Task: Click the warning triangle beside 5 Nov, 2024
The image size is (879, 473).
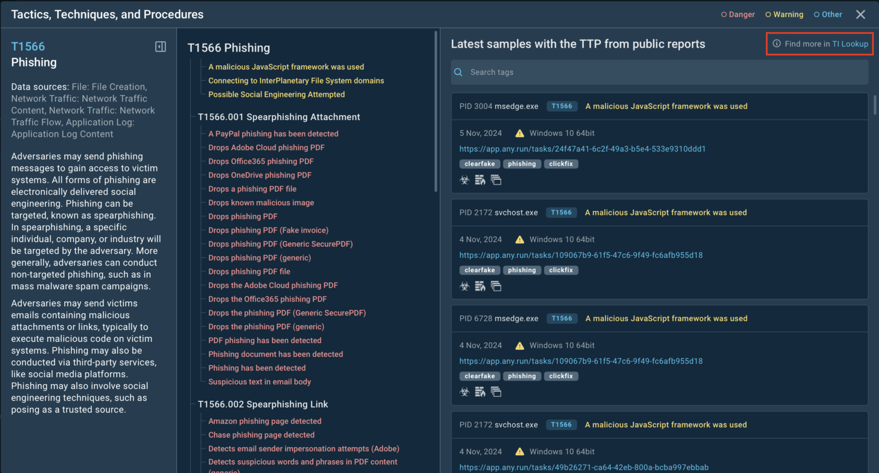Action: point(520,133)
